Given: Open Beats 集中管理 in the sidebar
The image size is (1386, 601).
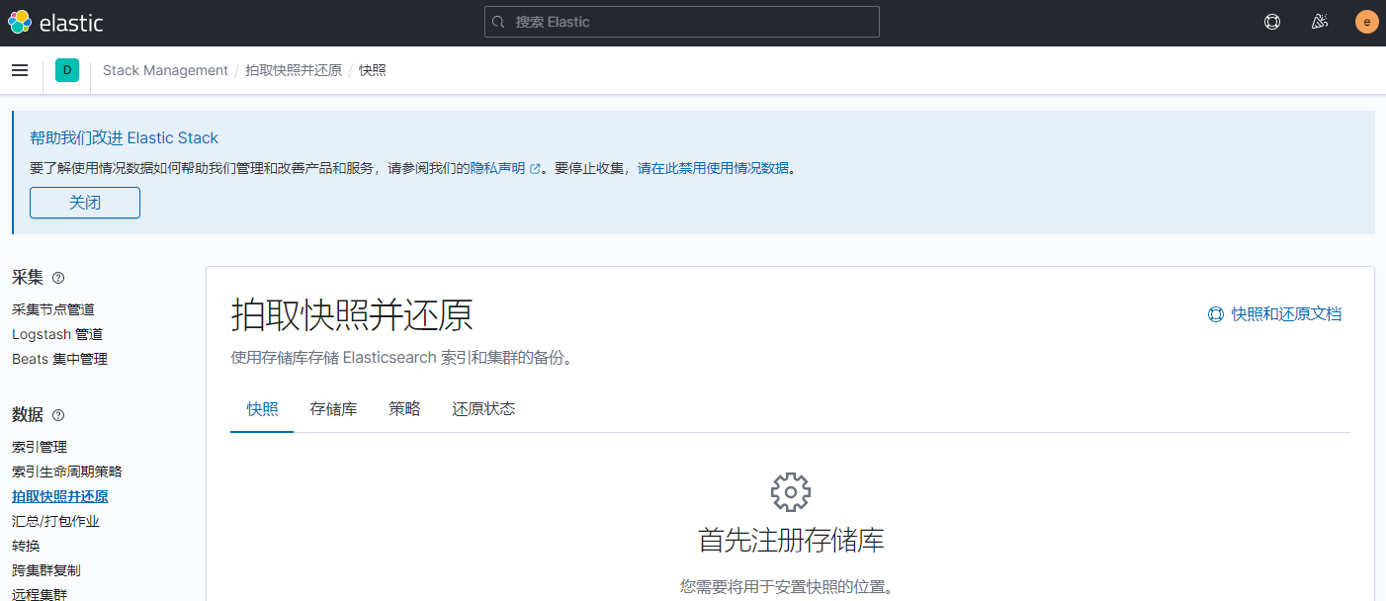Looking at the screenshot, I should tap(59, 360).
